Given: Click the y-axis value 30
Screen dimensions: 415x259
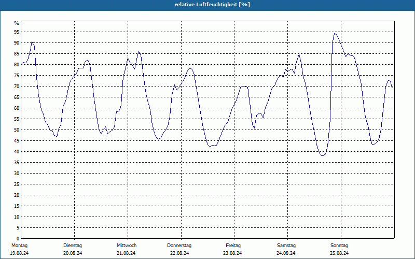Looking at the screenshot, I should 17,174.
